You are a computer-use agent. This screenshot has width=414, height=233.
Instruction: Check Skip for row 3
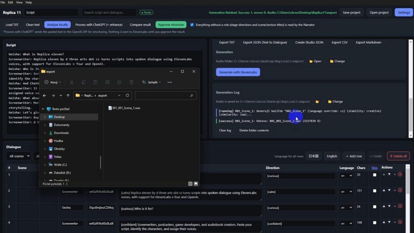point(374,207)
